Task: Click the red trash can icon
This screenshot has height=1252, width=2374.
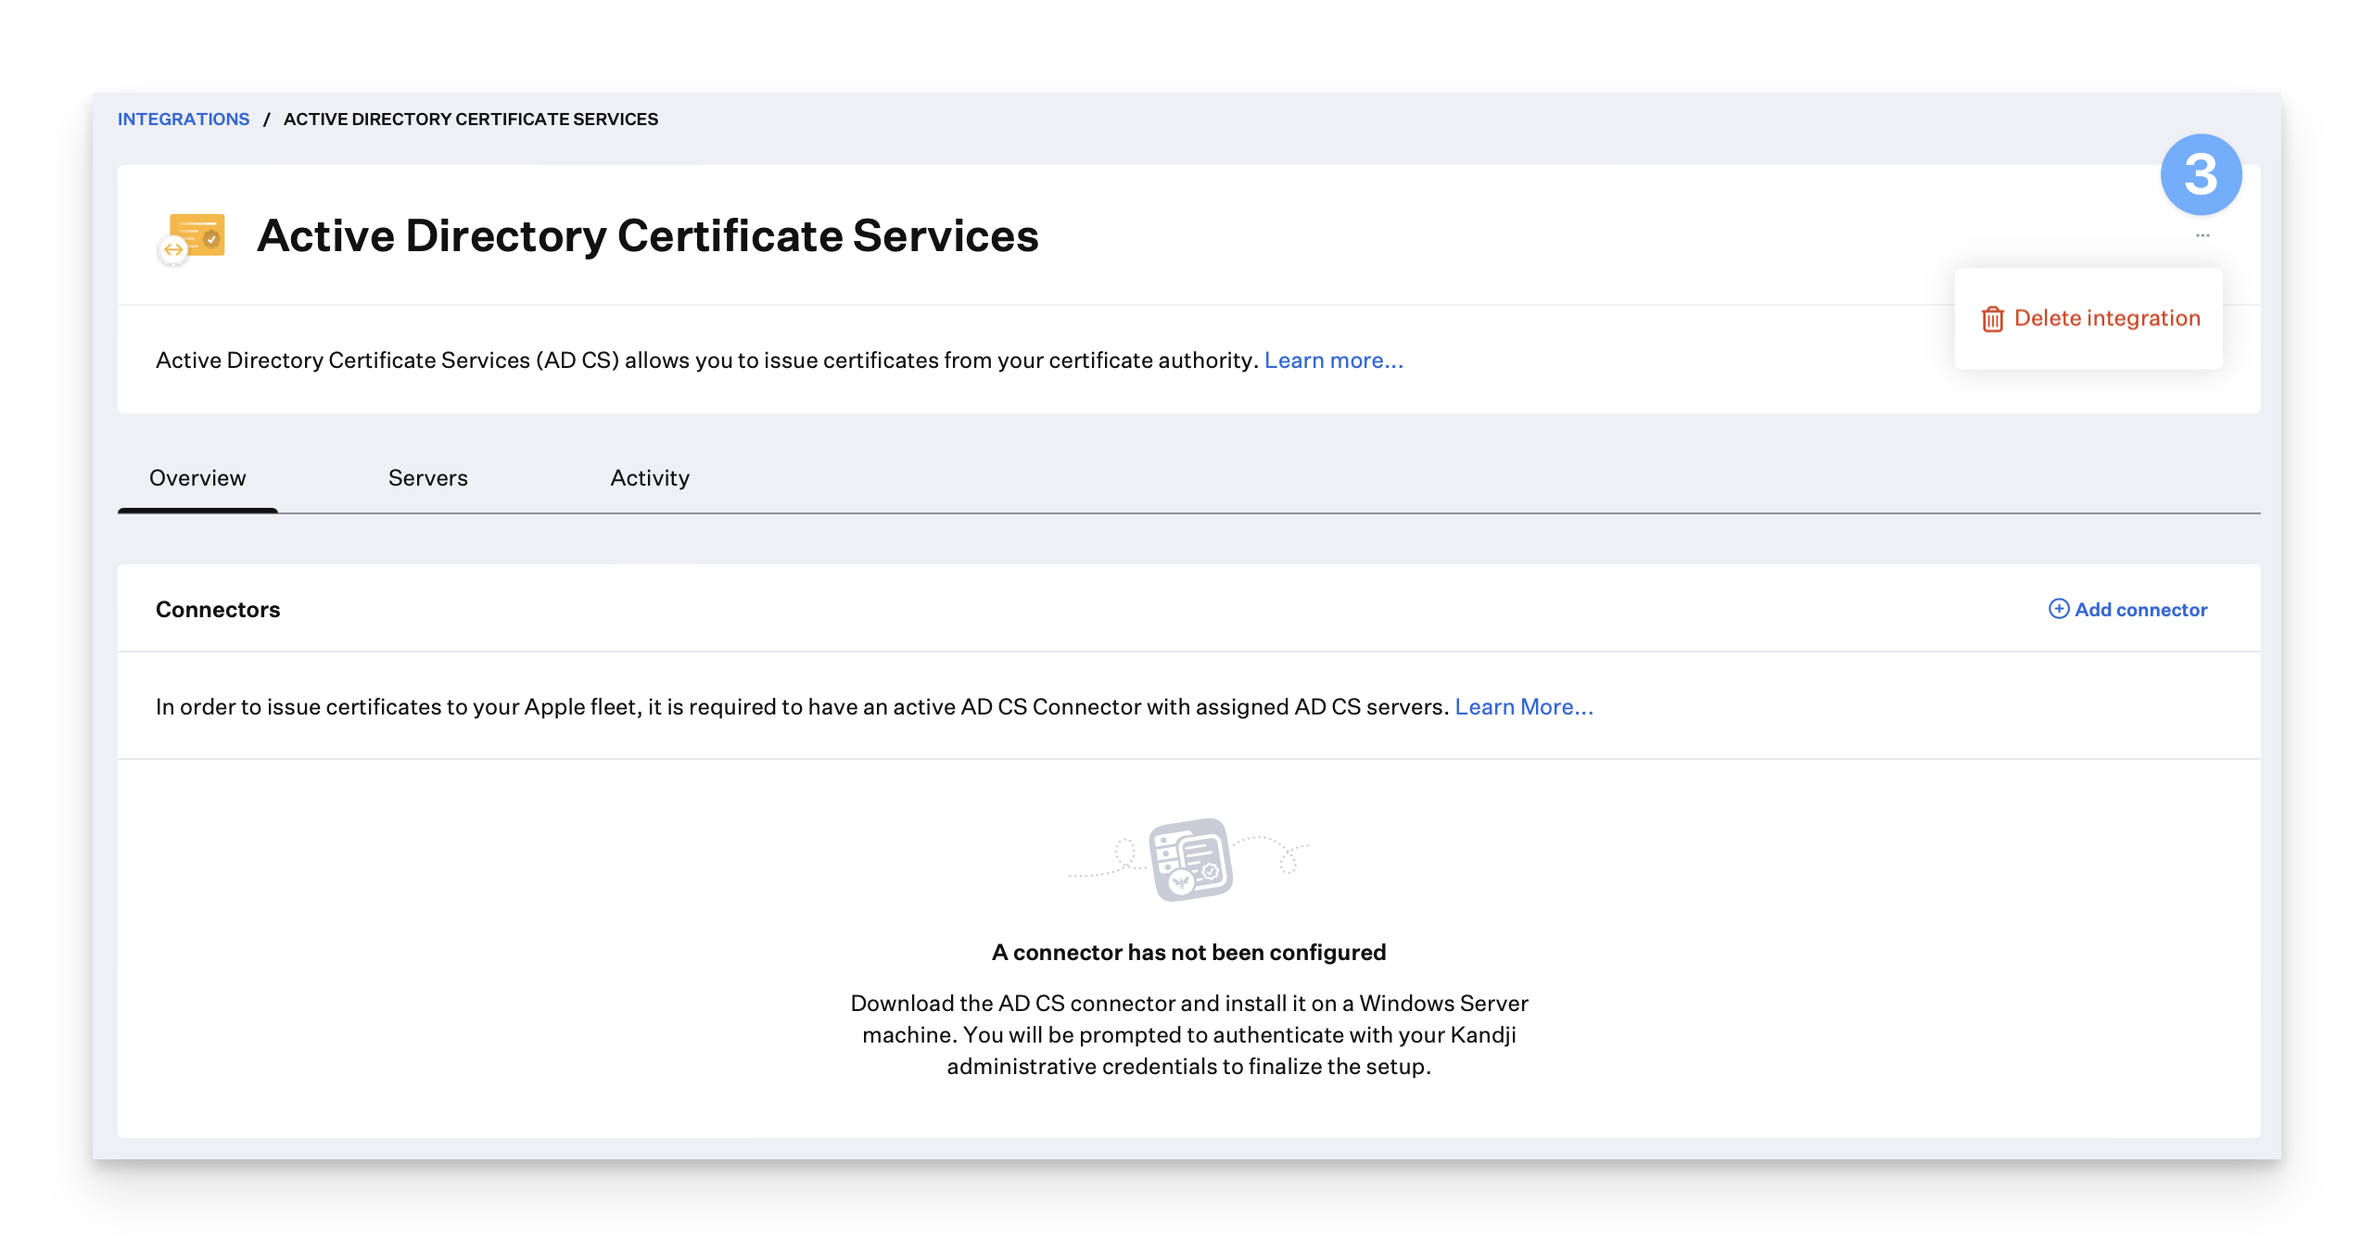Action: pyautogui.click(x=1992, y=319)
